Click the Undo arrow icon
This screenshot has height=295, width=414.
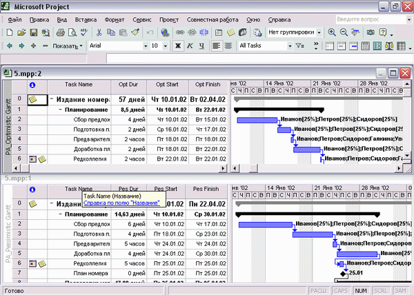tap(150, 32)
